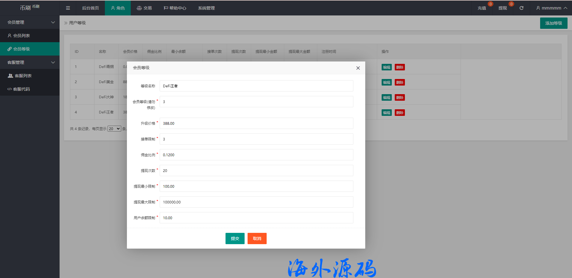
Task: Click the 等级名称 input field
Action: [256, 86]
